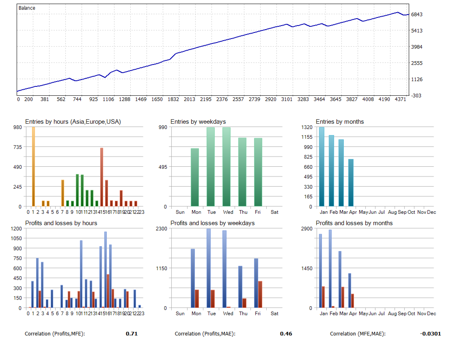Viewport: 453px width, 344px height.
Task: Click the hour 1 entries bar
Action: tap(34, 167)
